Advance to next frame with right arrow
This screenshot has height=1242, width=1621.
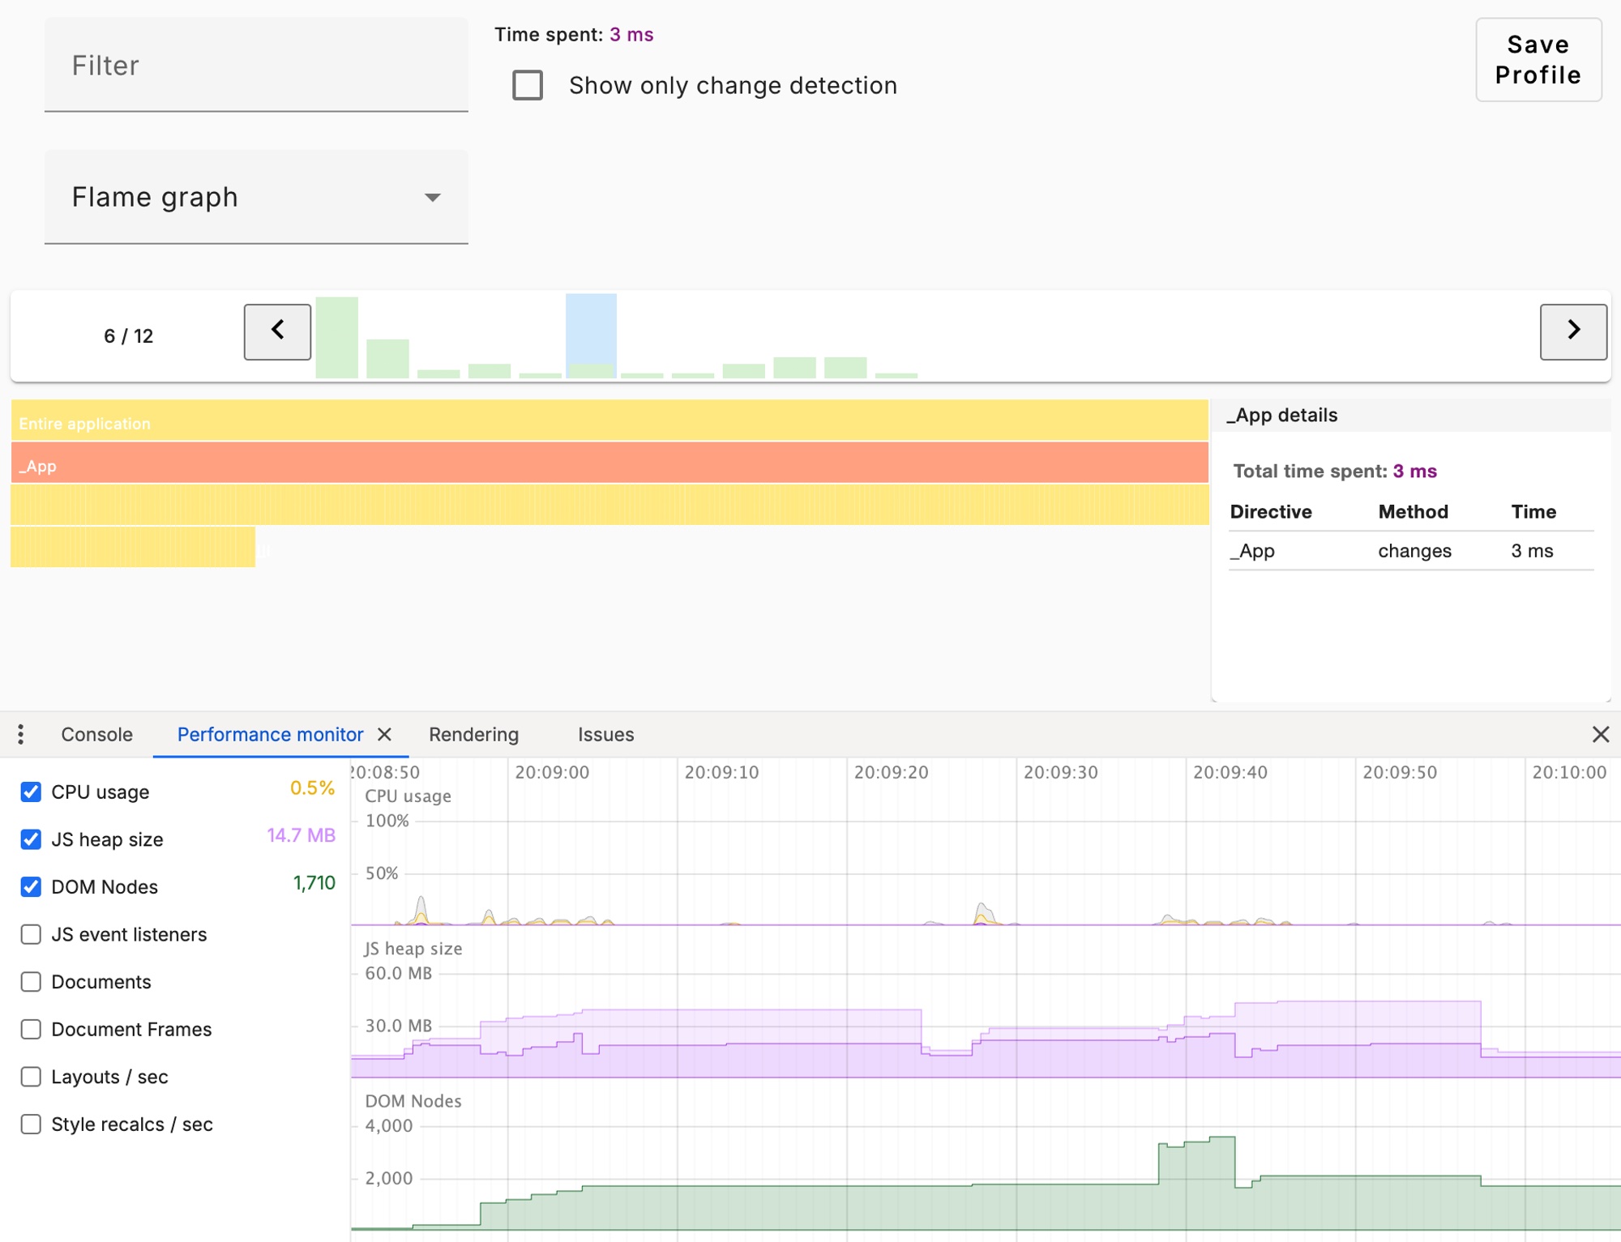(x=1572, y=331)
